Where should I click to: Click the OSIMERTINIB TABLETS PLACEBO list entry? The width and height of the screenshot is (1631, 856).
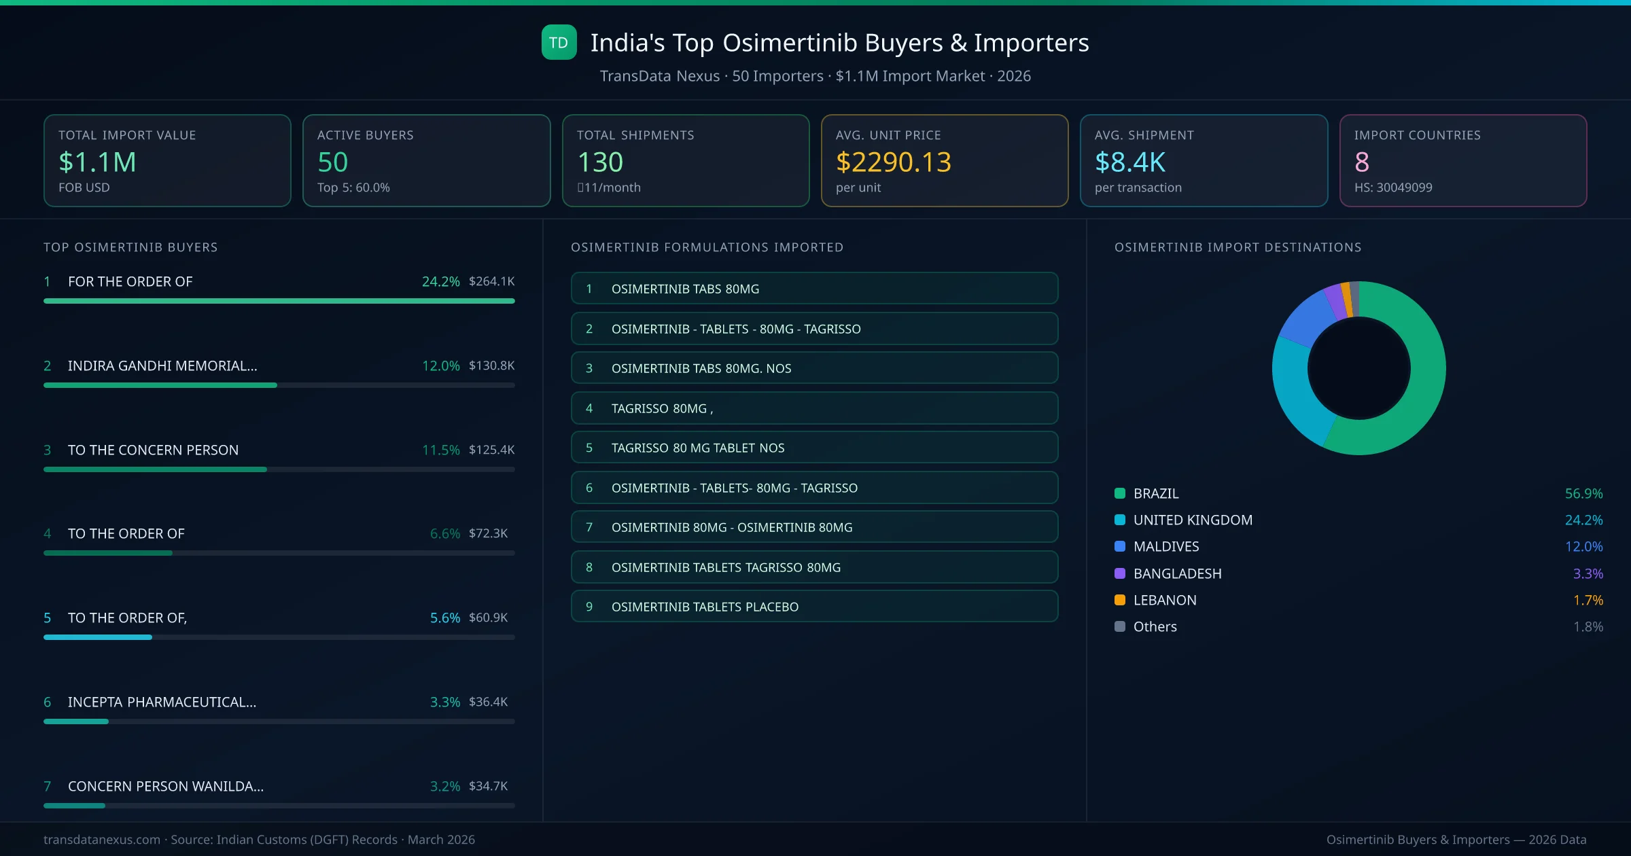814,606
